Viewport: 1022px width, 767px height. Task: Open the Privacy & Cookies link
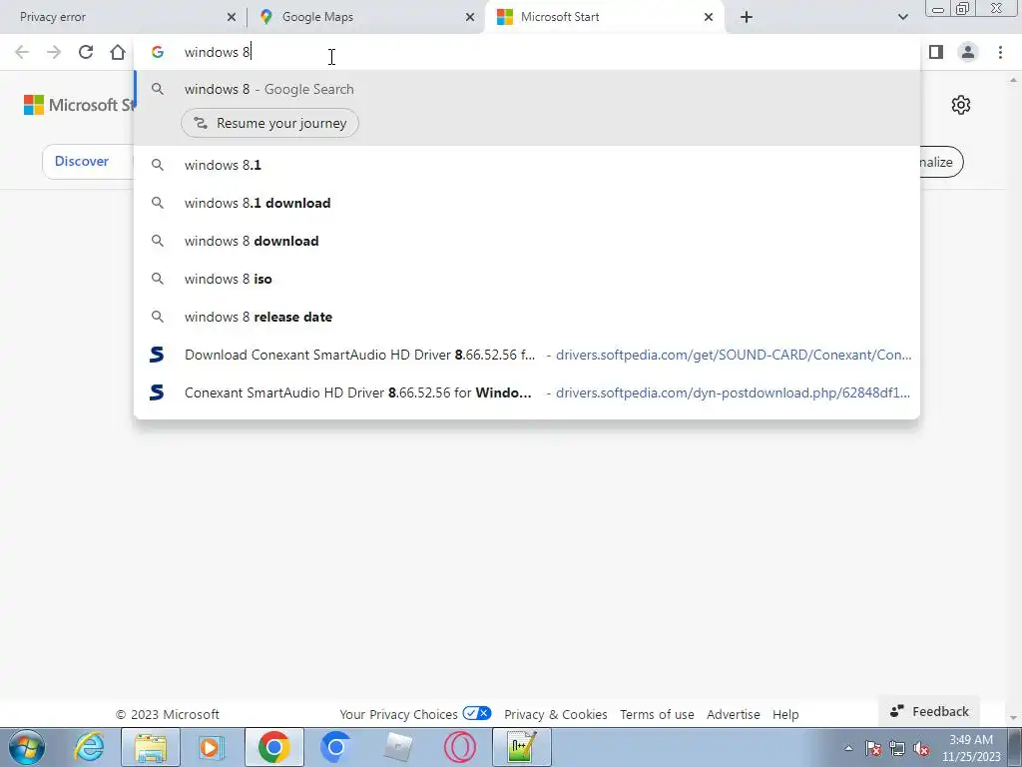555,714
